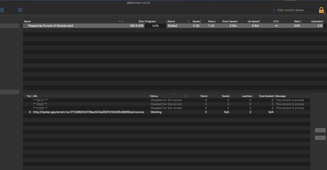Sort by Uploaded column header
This screenshot has width=327, height=170.
tap(317, 21)
